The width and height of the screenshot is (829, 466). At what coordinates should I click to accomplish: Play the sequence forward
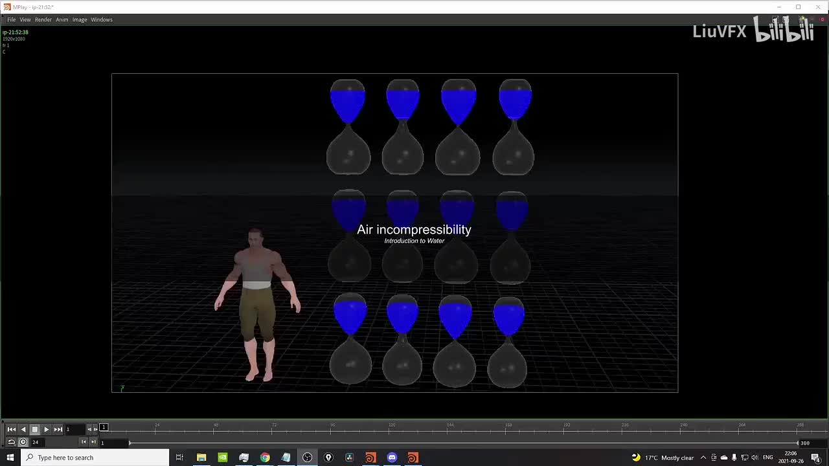point(47,429)
